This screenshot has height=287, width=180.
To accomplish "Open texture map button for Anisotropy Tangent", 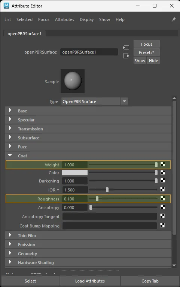I will coord(162,216).
